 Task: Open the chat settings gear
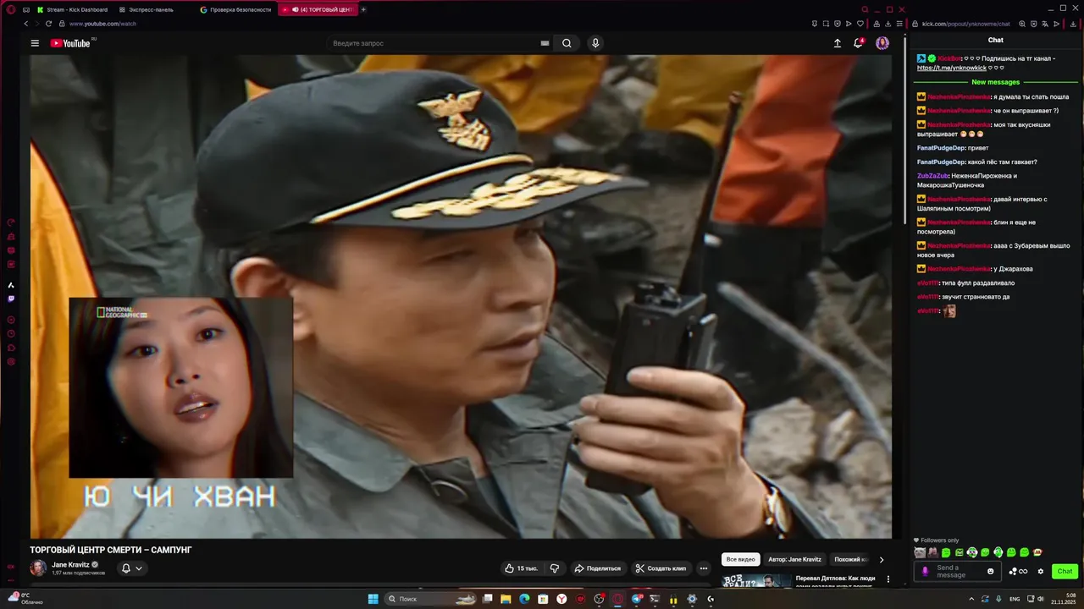click(1041, 572)
